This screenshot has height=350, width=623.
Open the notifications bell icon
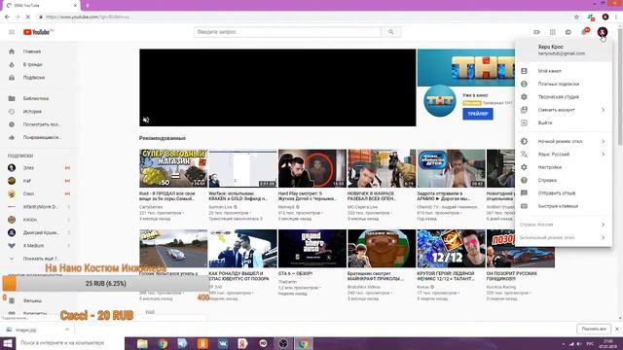tap(584, 32)
